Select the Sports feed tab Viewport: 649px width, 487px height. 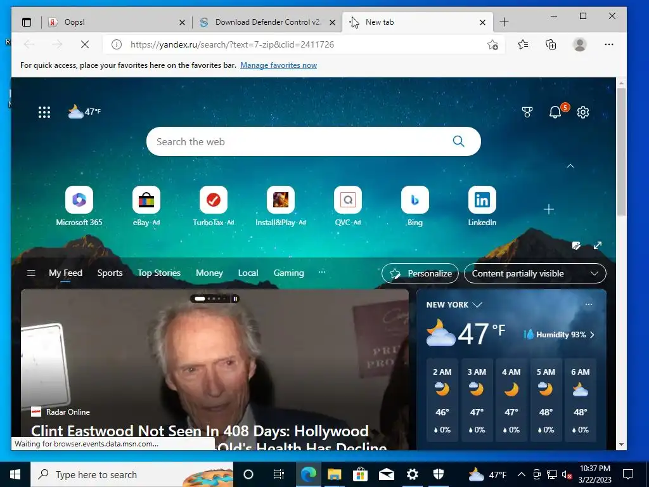point(110,273)
